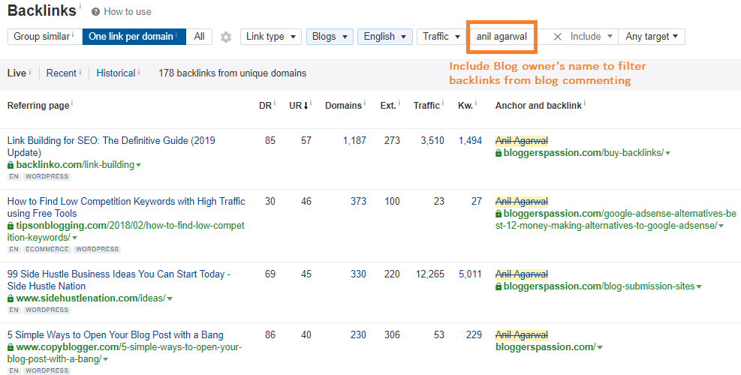Click lock icon next to blog-submission-sites URL
741x375 pixels.
coord(498,286)
